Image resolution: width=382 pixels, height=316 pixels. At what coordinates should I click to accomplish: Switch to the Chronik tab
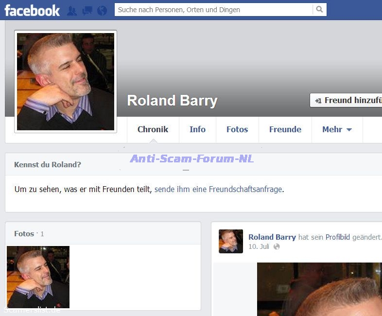153,129
